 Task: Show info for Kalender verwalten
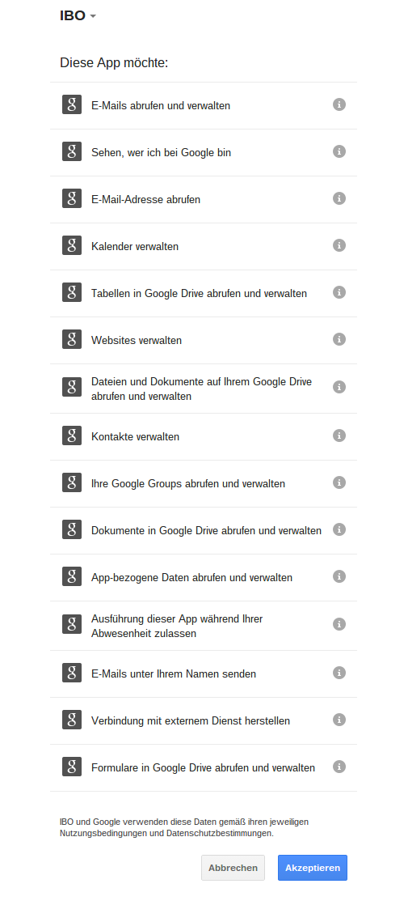pos(339,245)
